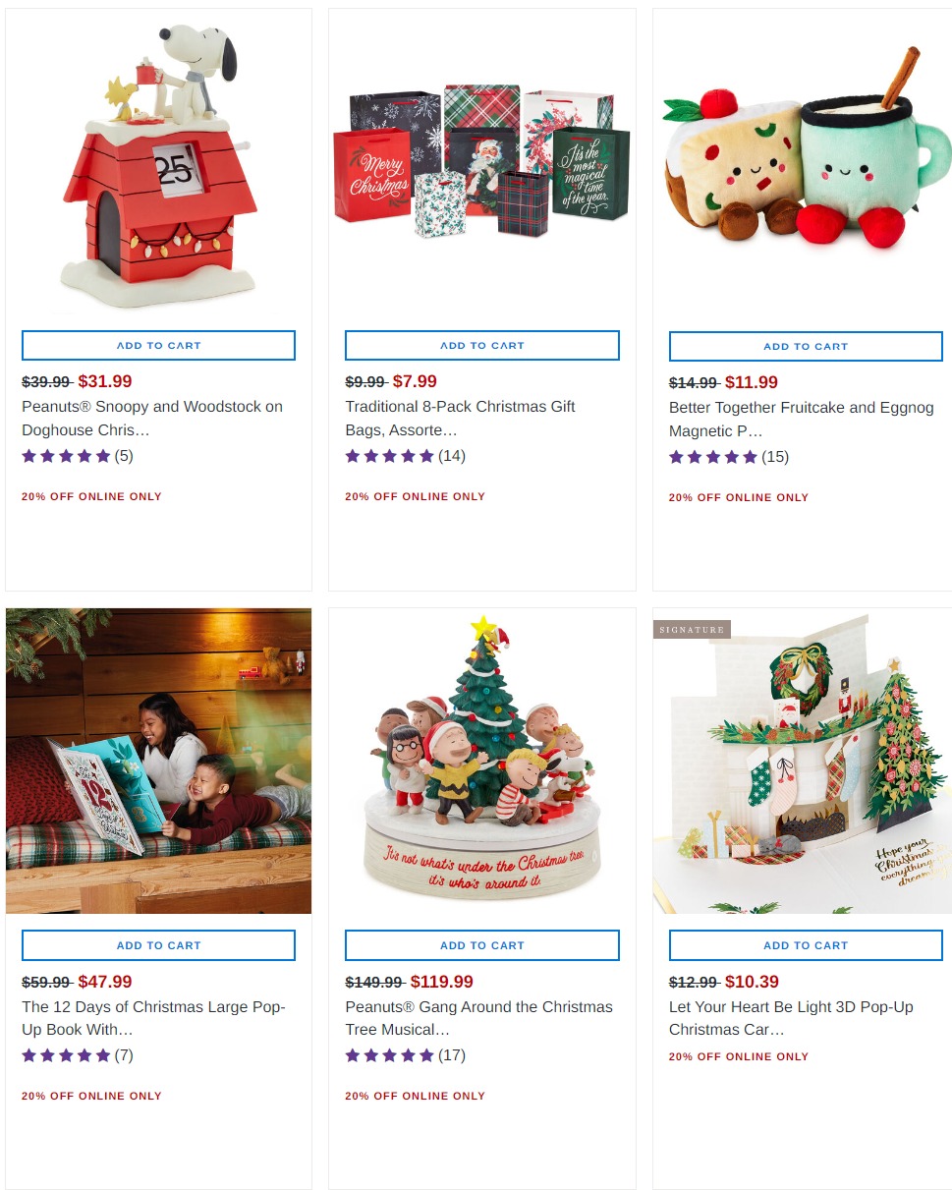The image size is (952, 1190).
Task: Open 3D pop-up fireplace card image
Action: coord(806,761)
